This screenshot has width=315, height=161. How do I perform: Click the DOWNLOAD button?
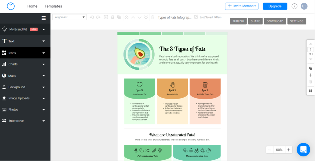[275, 21]
